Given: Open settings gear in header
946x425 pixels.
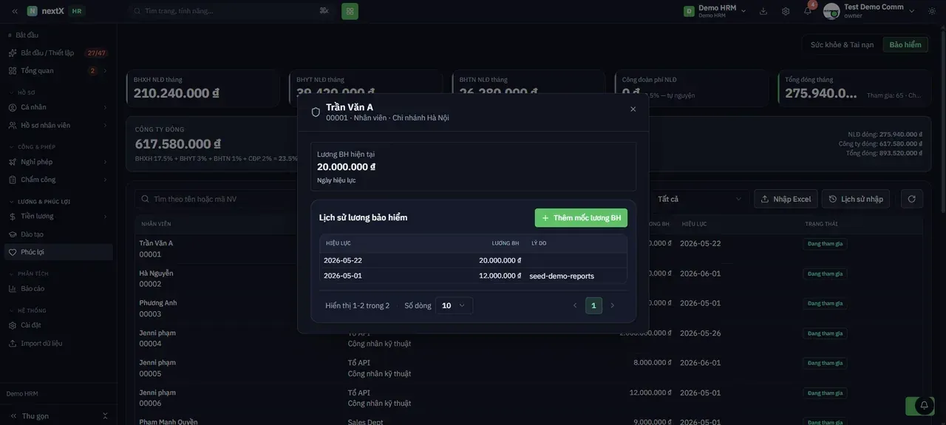Looking at the screenshot, I should point(786,11).
